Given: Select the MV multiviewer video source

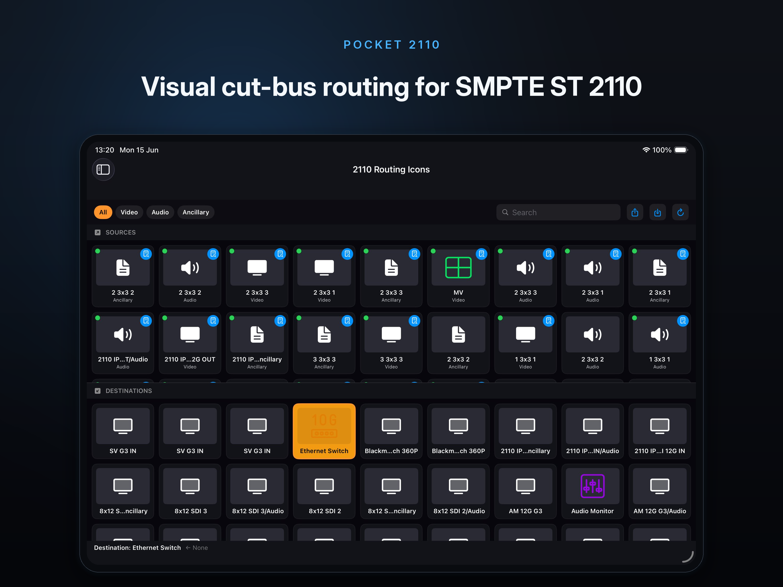Looking at the screenshot, I should (x=458, y=276).
